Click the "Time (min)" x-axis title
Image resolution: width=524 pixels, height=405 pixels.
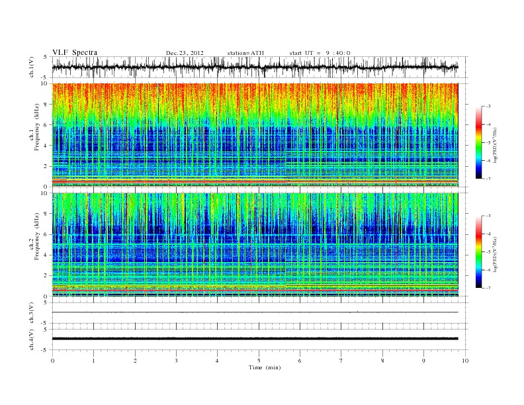265,367
